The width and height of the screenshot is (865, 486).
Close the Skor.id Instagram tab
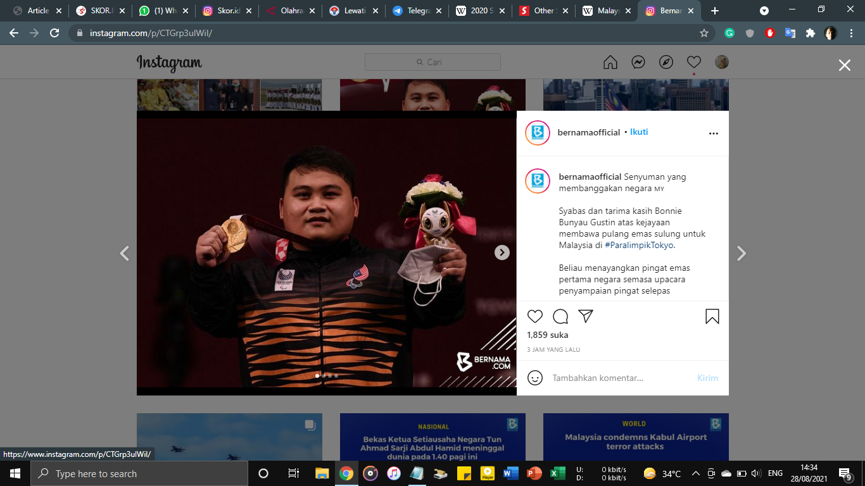[248, 11]
